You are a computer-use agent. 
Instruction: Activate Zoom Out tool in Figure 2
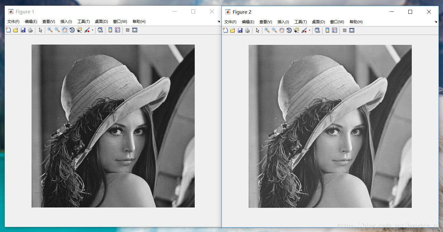tap(274, 30)
